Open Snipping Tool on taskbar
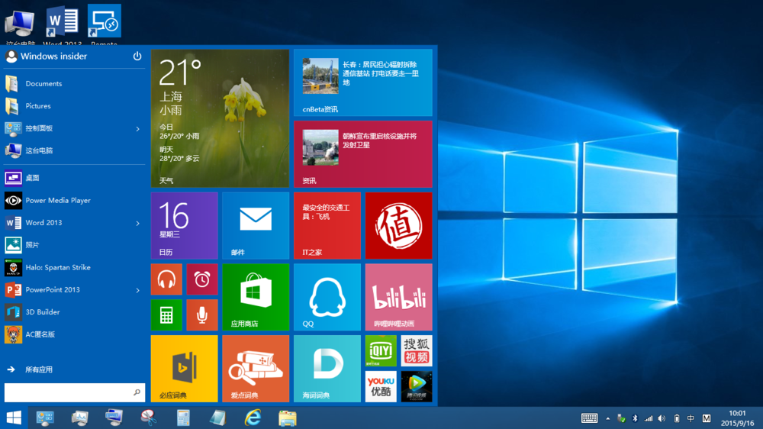763x429 pixels. click(149, 418)
